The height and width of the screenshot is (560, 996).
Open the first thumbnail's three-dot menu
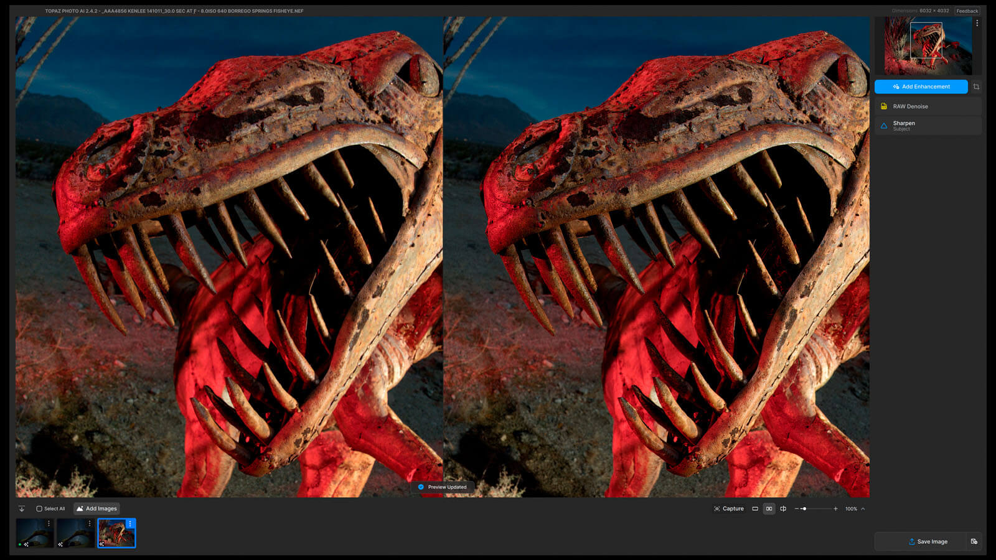[49, 524]
